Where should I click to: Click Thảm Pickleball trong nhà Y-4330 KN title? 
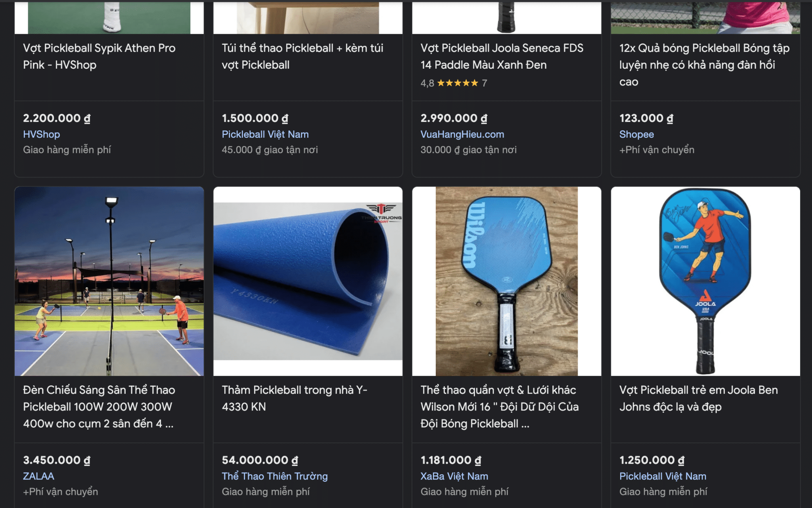click(x=294, y=398)
